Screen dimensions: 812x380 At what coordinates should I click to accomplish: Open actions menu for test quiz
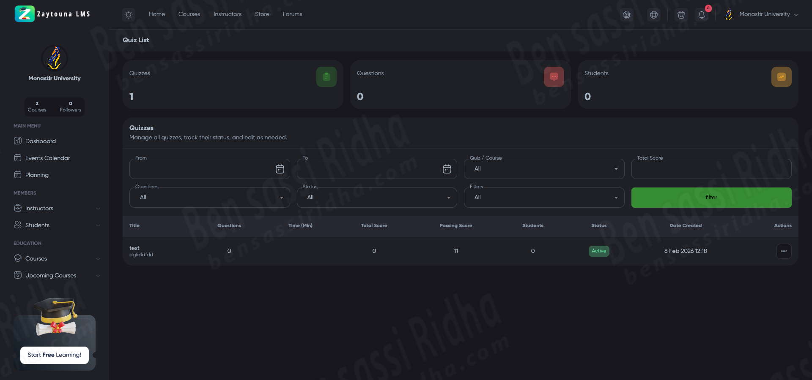point(784,251)
